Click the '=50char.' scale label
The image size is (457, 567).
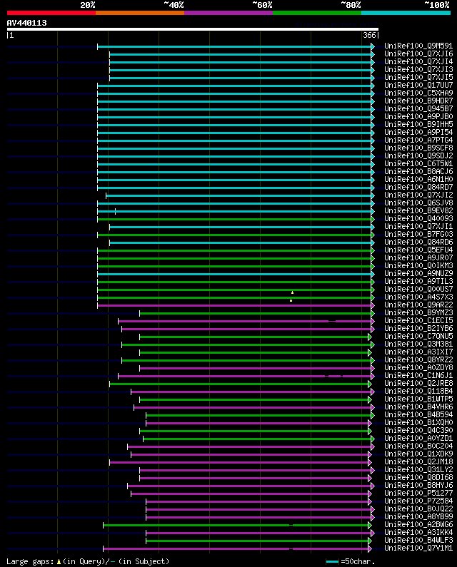pyautogui.click(x=358, y=561)
